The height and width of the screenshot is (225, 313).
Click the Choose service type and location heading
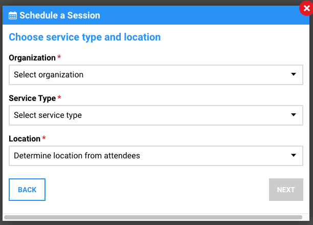click(x=84, y=37)
